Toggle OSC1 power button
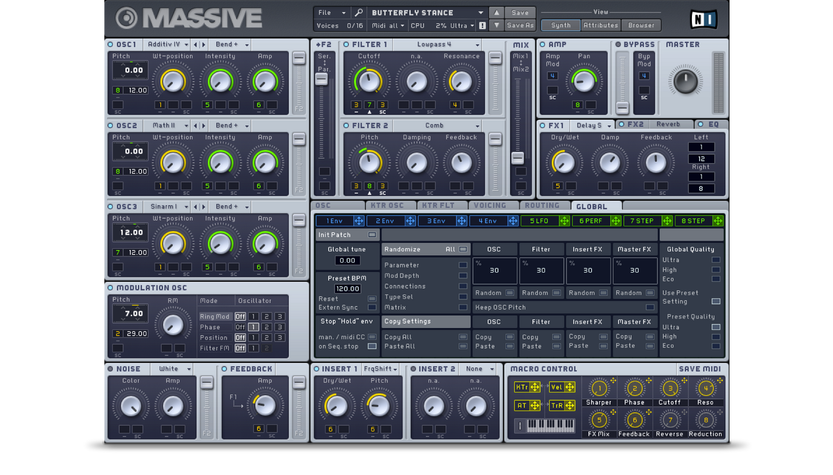 coord(110,45)
